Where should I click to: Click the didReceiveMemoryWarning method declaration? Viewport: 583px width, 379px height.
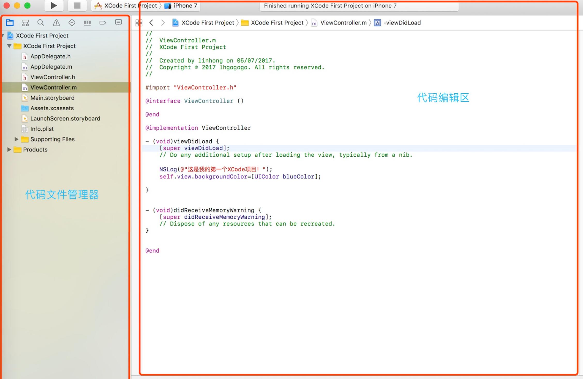[204, 210]
